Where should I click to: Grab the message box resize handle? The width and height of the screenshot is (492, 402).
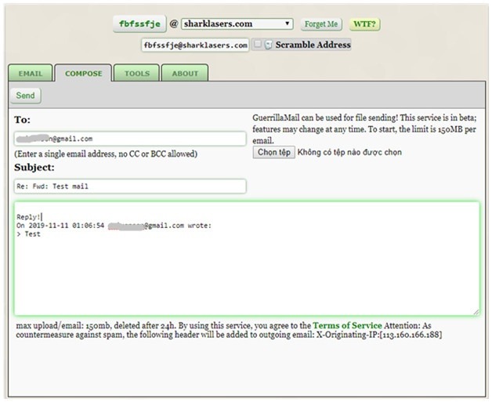coord(476,312)
